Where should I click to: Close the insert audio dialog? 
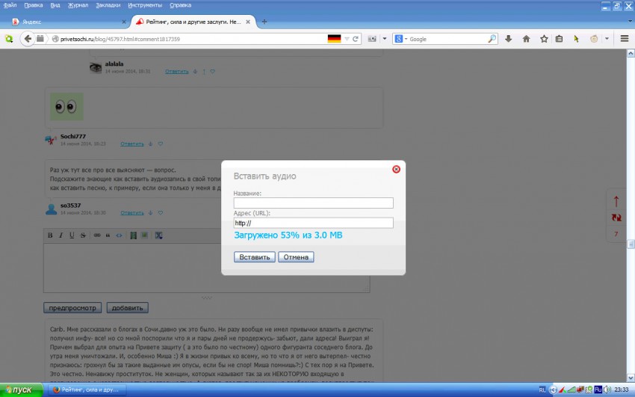[x=396, y=169]
